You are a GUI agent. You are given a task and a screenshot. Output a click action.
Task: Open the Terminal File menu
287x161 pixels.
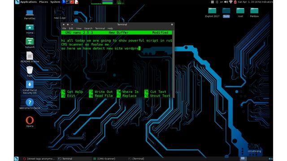pos(64,29)
